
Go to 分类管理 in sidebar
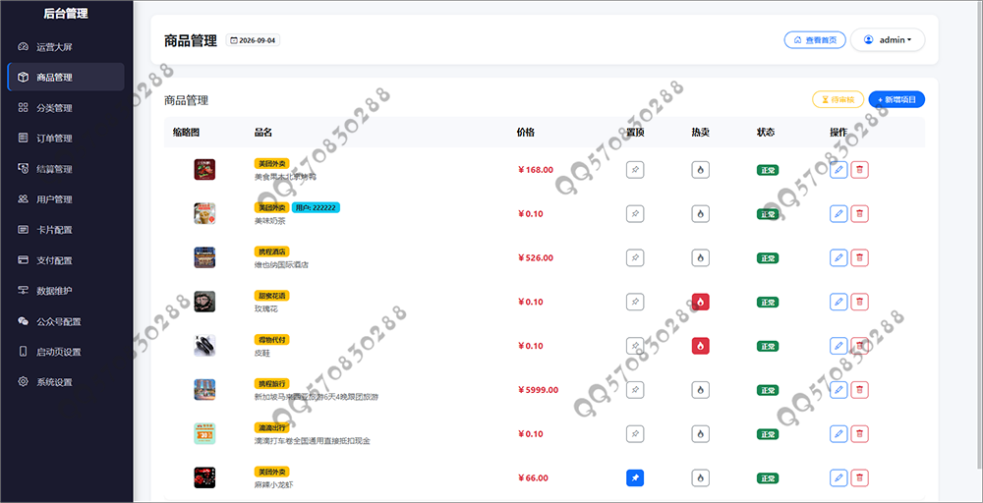click(x=66, y=108)
